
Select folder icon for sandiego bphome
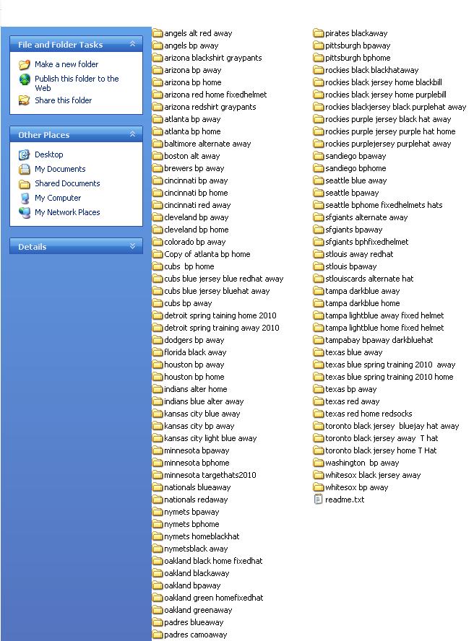(319, 168)
